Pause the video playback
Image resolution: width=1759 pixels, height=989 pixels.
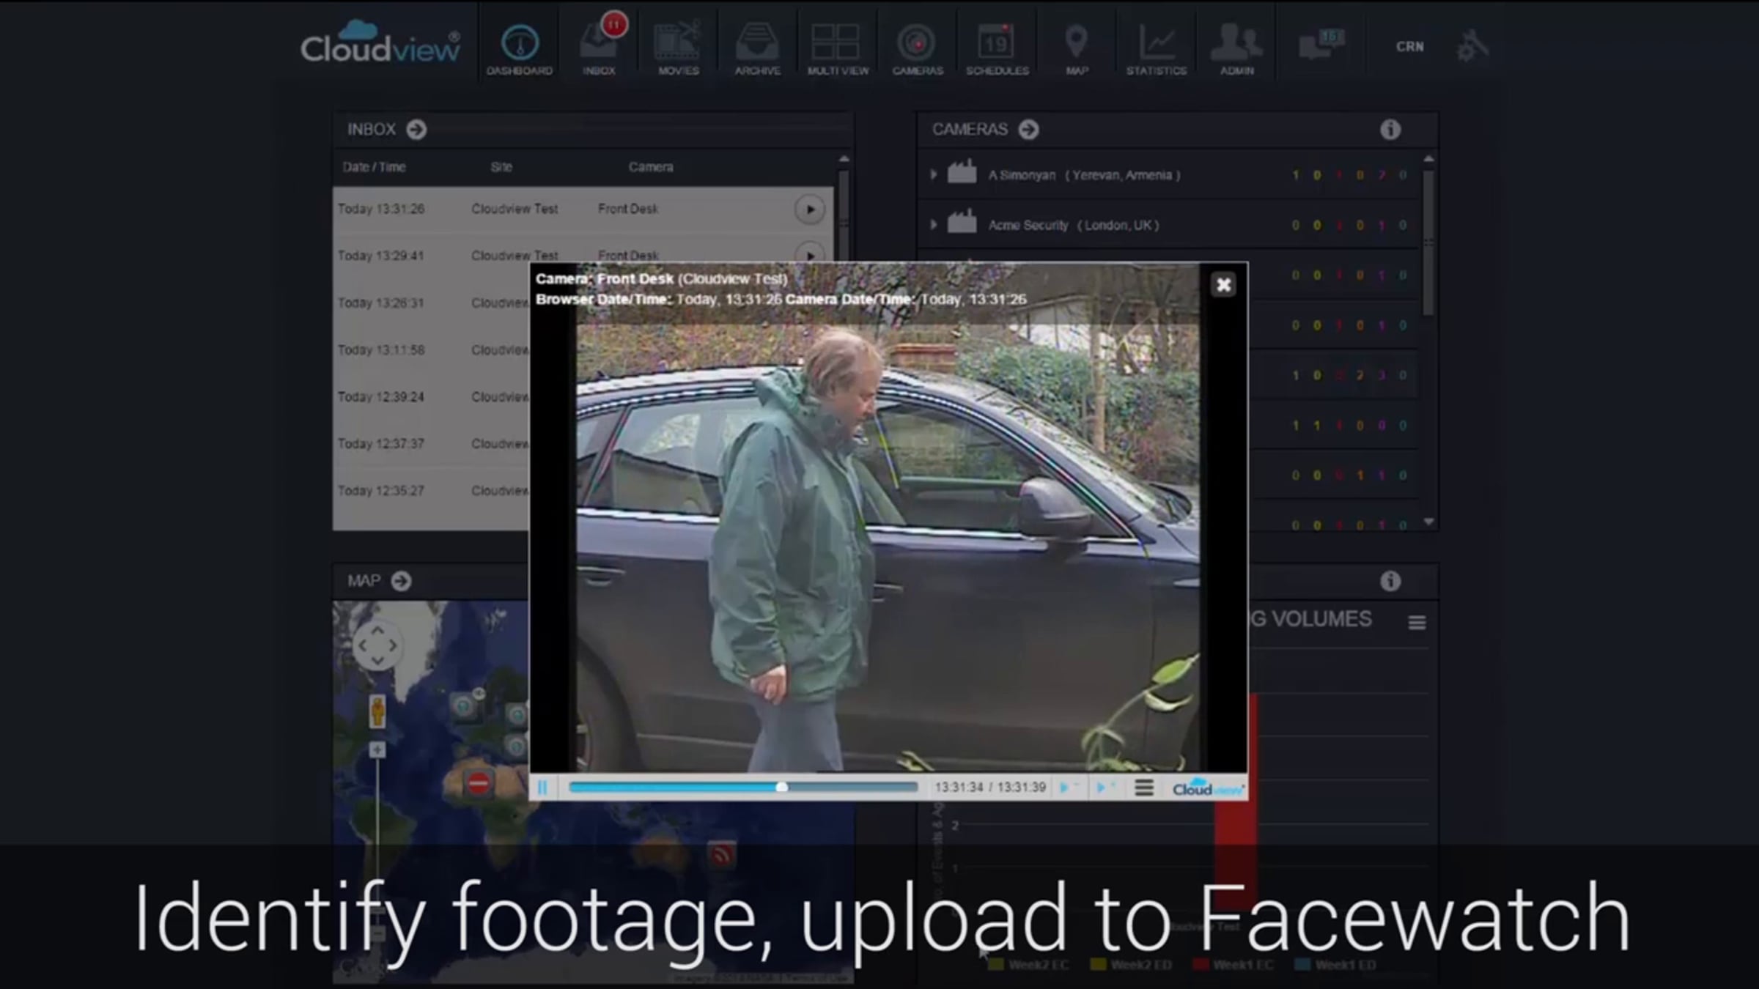pyautogui.click(x=543, y=788)
